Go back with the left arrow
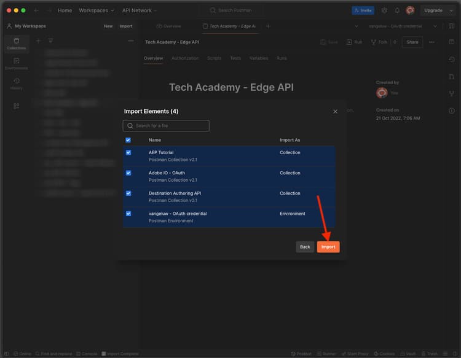461x358 pixels. (x=36, y=10)
